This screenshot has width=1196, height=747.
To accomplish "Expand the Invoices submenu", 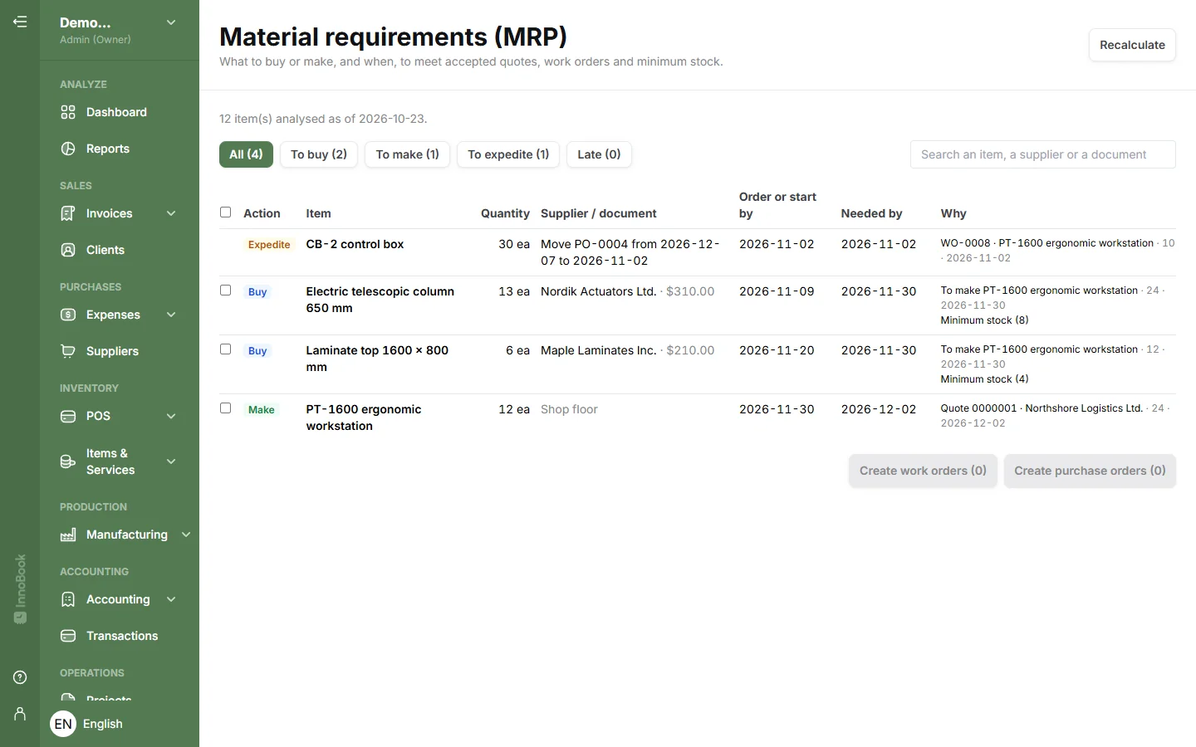I will point(171,213).
